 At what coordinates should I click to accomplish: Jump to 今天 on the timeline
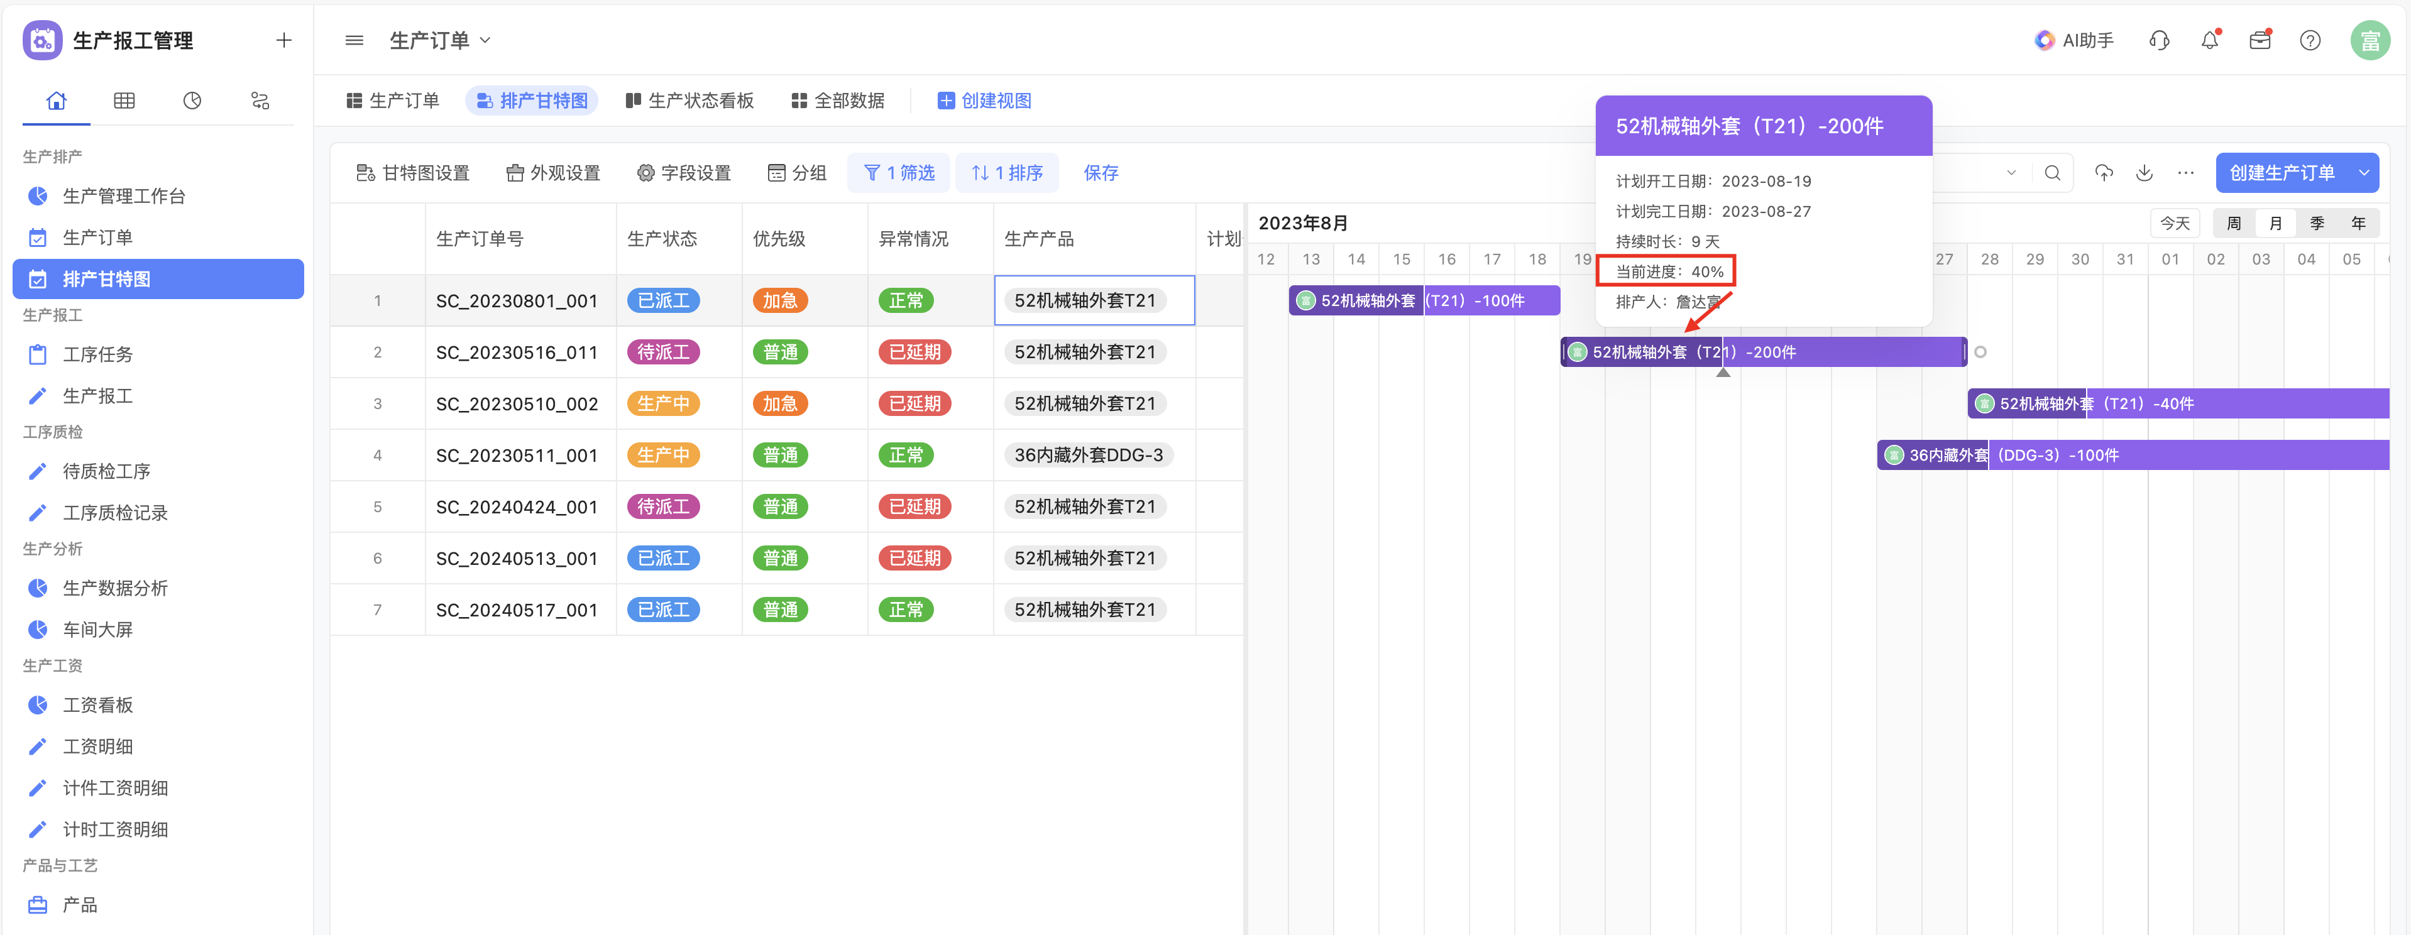[x=2174, y=224]
